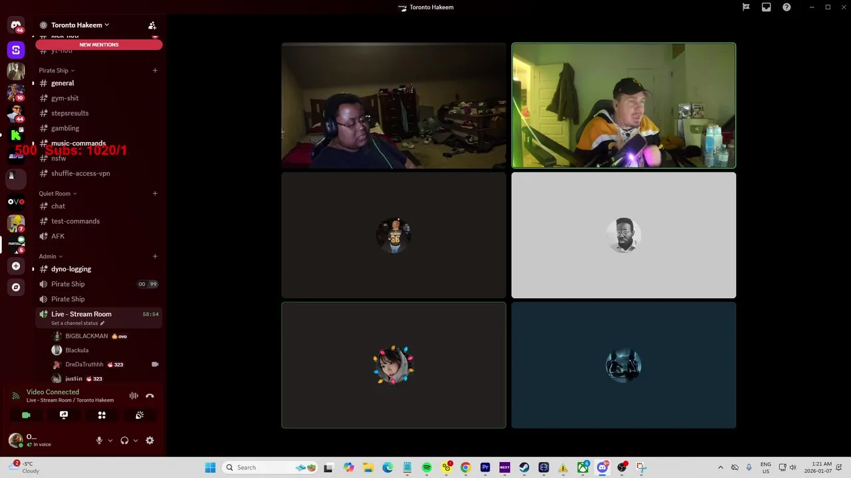Click the Windows taskbar Search field

[269, 467]
